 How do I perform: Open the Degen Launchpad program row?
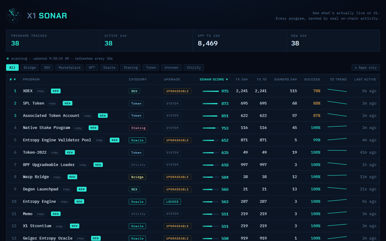click(193, 189)
